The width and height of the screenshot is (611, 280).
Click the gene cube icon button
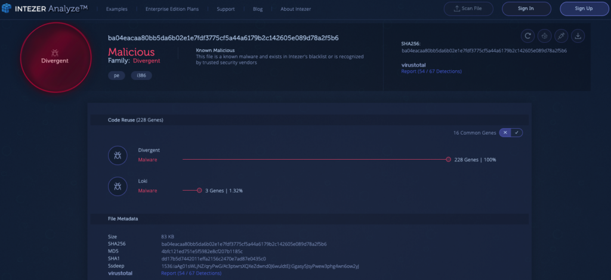click(x=544, y=36)
